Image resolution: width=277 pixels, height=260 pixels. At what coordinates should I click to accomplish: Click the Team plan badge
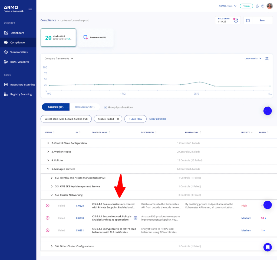coord(246,6)
